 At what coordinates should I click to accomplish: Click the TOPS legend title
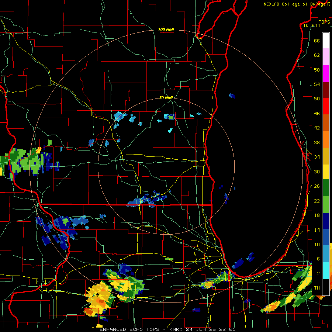tap(324, 22)
